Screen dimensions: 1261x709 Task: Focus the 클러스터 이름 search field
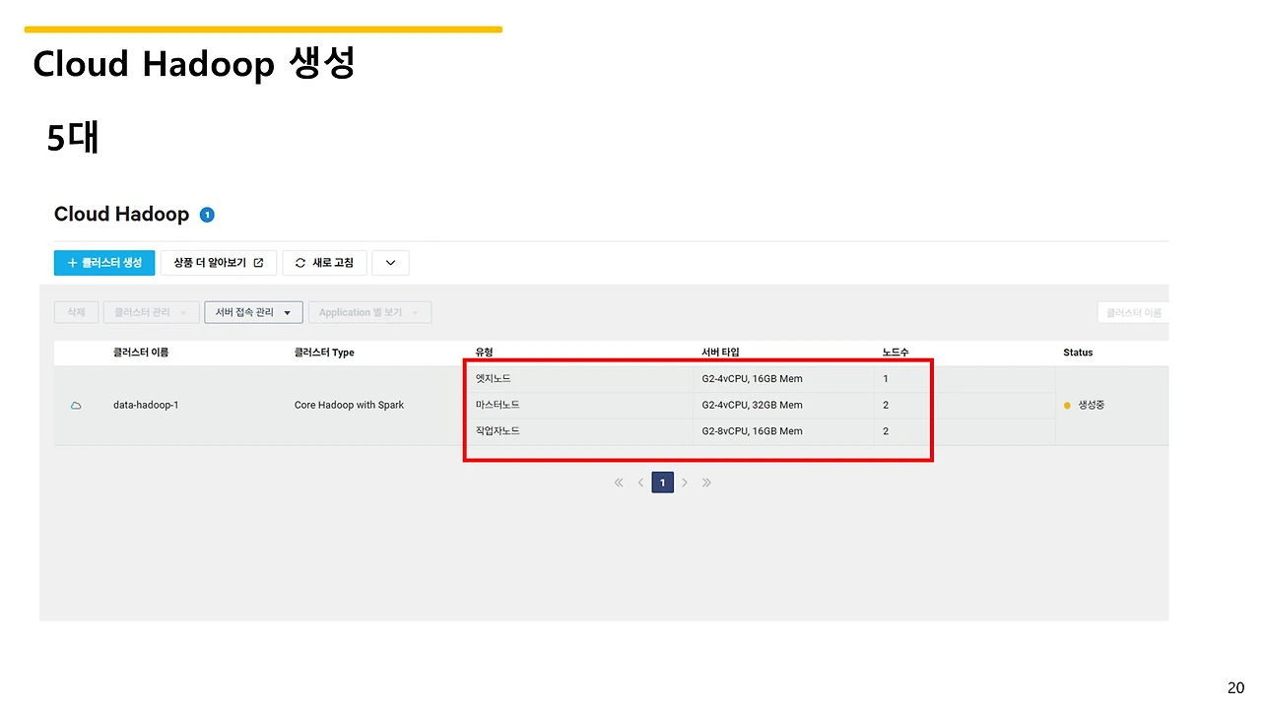1133,312
